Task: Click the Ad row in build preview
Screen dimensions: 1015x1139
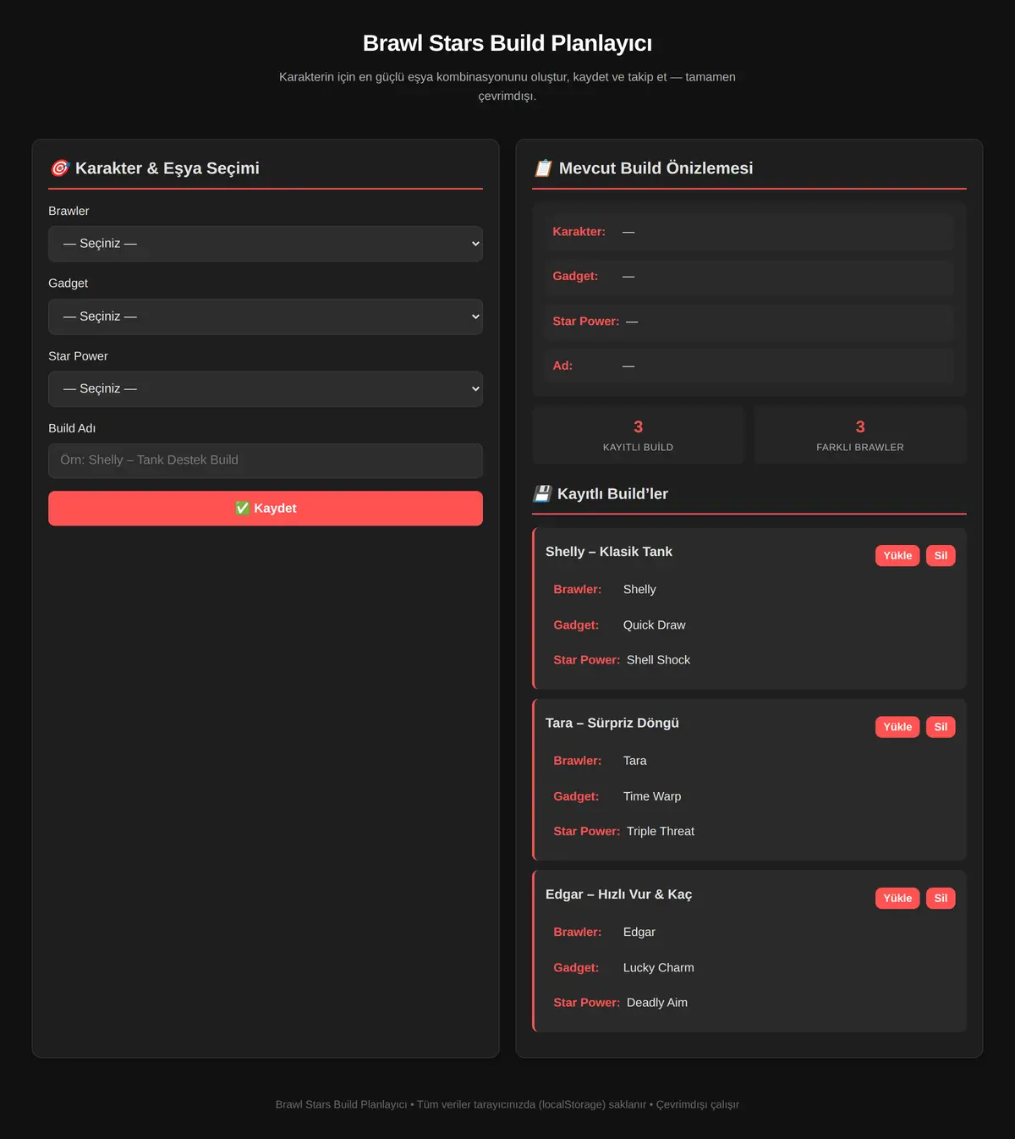Action: click(749, 366)
